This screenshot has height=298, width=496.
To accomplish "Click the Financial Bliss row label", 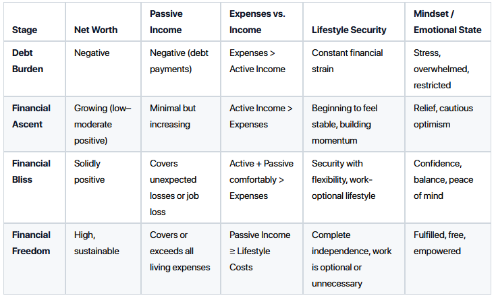I will click(x=31, y=172).
